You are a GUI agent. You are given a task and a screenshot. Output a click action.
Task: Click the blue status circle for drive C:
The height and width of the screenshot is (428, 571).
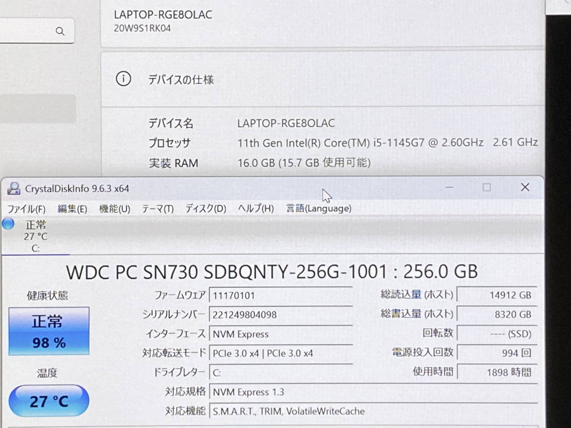pos(8,224)
